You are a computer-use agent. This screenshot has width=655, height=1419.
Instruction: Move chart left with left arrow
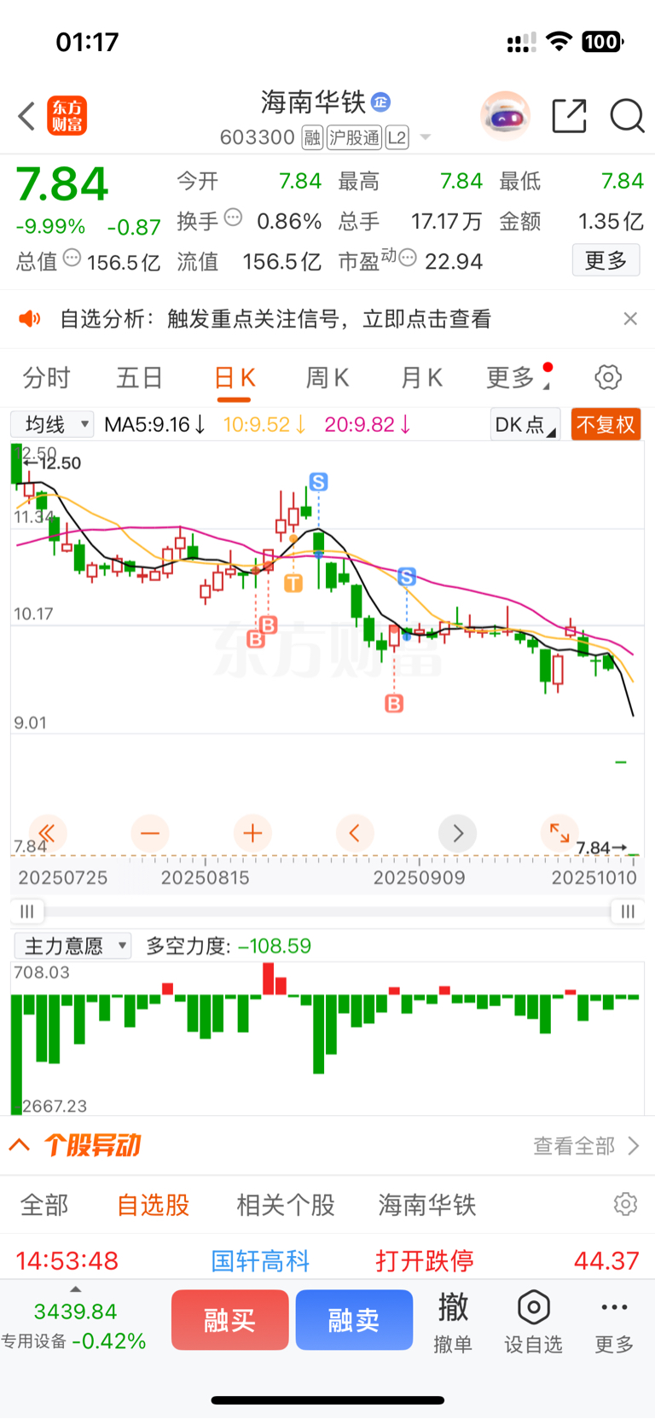[355, 833]
